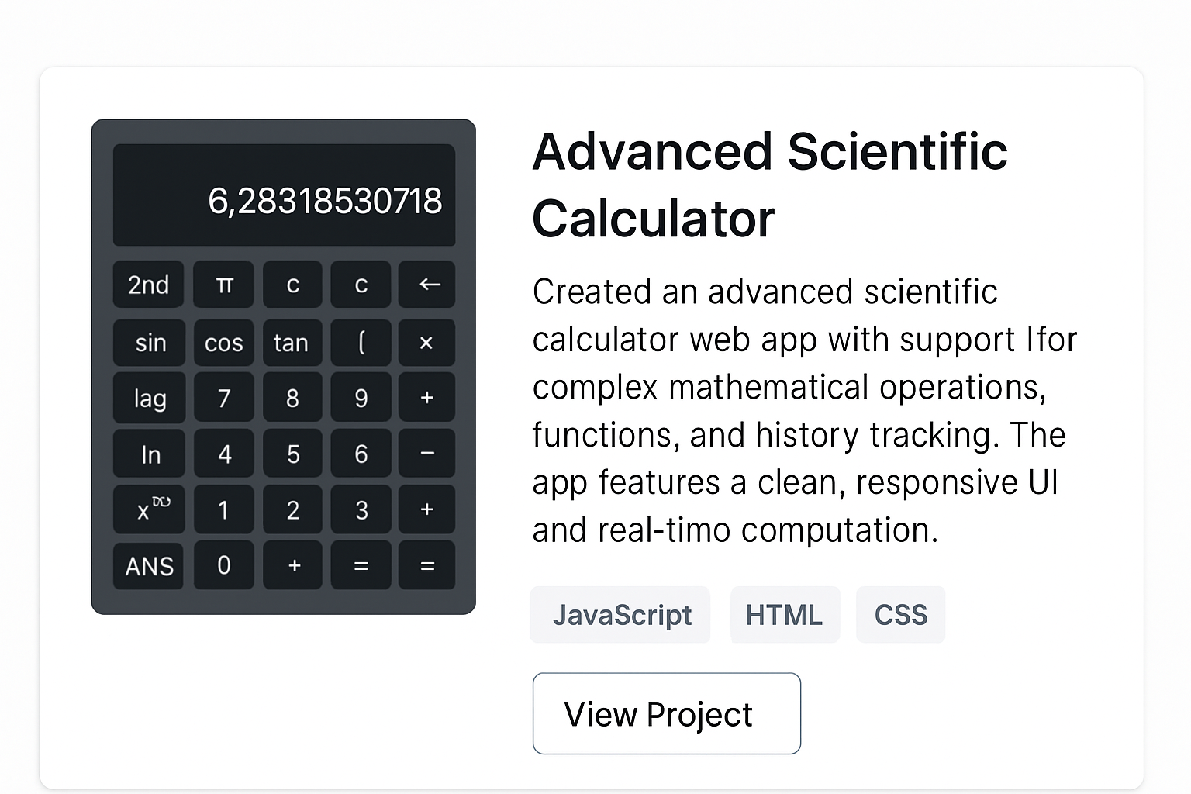Click the Advanced Scientific Calculator heading
Viewport: 1191px width, 794px height.
[769, 185]
